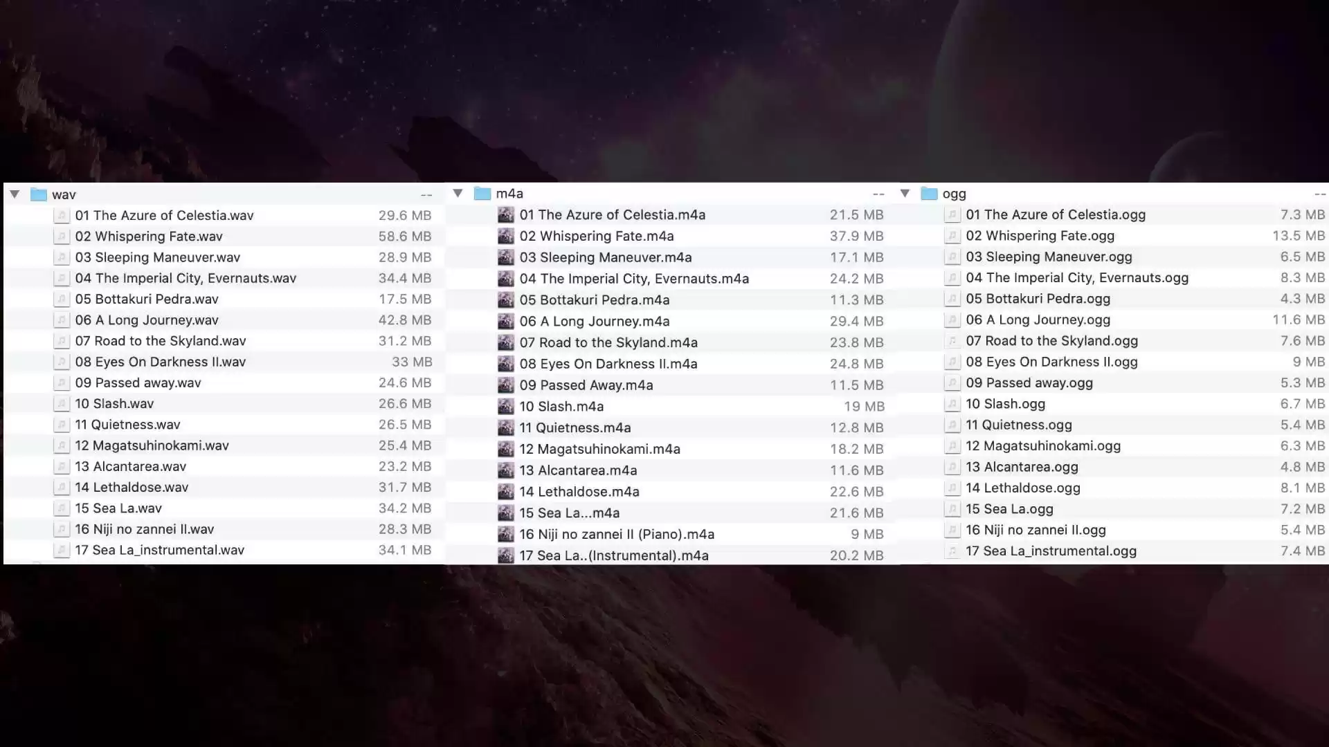Collapse the wav folder disclosure triangle
Screen dimensions: 1329x747
coord(15,194)
